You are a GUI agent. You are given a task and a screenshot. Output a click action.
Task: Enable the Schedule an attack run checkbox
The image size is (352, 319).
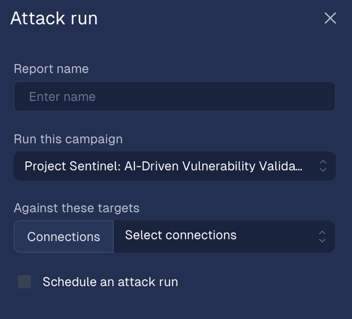pyautogui.click(x=24, y=282)
